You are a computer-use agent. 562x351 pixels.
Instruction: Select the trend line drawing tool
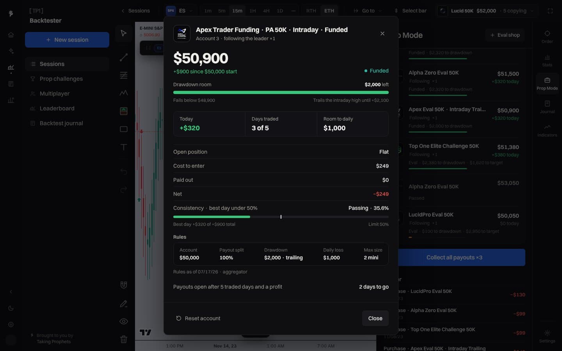click(124, 57)
